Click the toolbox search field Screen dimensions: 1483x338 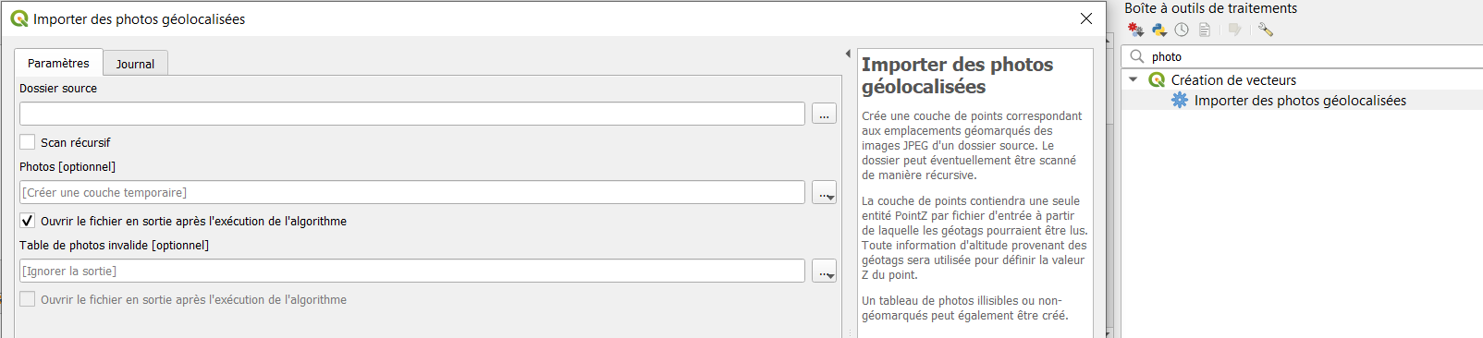pos(1304,56)
